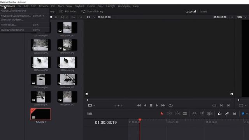Open the Sound Library panel

92,11
